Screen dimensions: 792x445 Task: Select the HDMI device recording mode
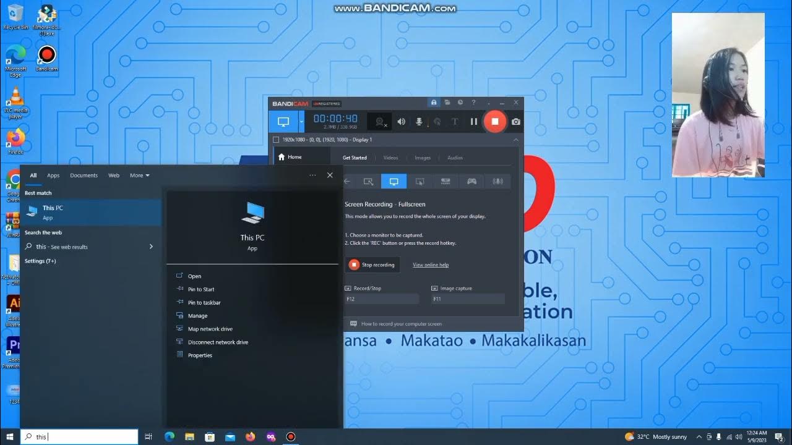[x=445, y=181]
